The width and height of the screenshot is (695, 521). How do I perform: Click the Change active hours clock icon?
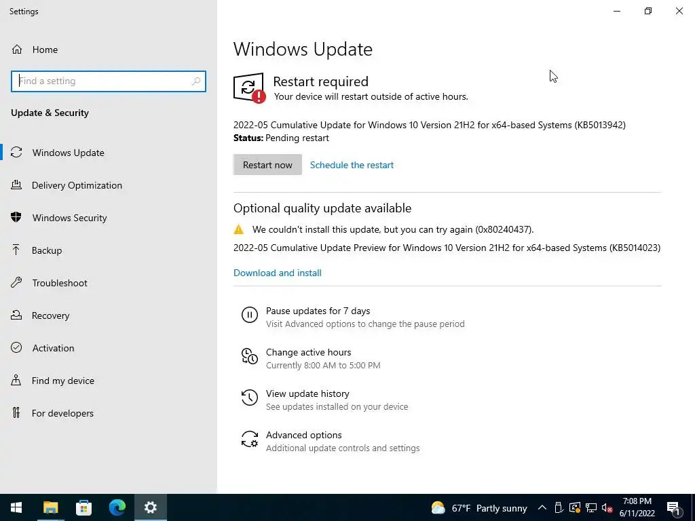(x=250, y=356)
